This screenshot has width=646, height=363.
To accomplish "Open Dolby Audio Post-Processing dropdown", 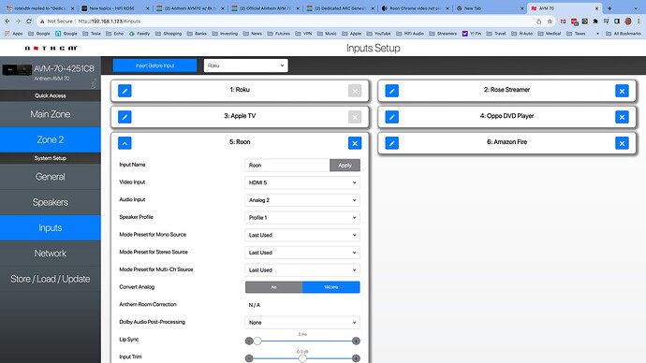I will [x=302, y=323].
